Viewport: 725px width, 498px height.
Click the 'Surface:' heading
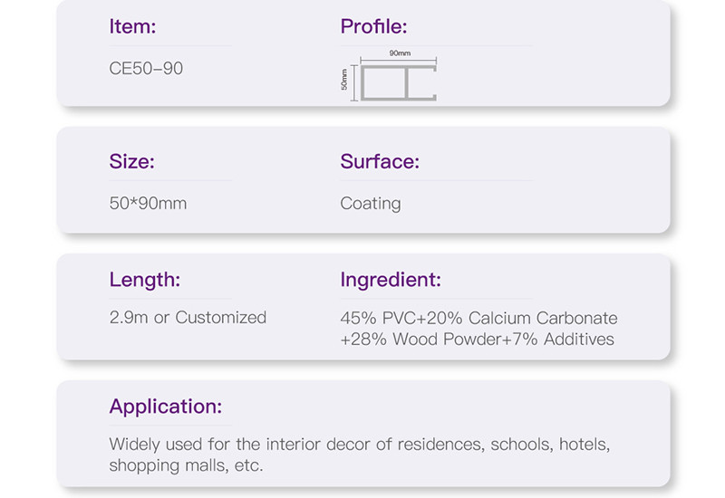380,162
